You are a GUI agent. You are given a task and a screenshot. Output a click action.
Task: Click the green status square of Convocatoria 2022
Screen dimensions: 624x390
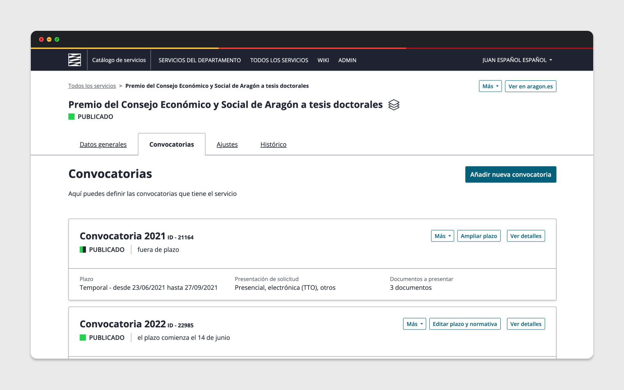pyautogui.click(x=83, y=338)
